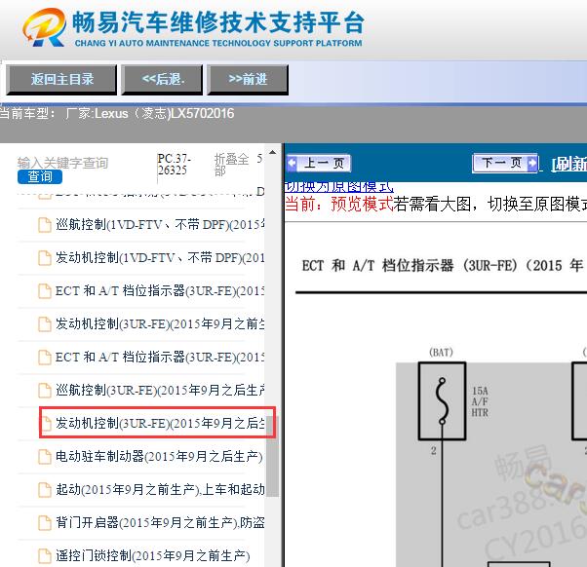The height and width of the screenshot is (567, 587).
Task: Open 发动机控制(3UR-FE)(2015年9月之后 entry
Action: 160,423
